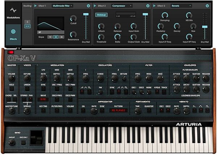The image size is (217, 155).
Task: Click the Bend Amount knob
Action: point(12,142)
